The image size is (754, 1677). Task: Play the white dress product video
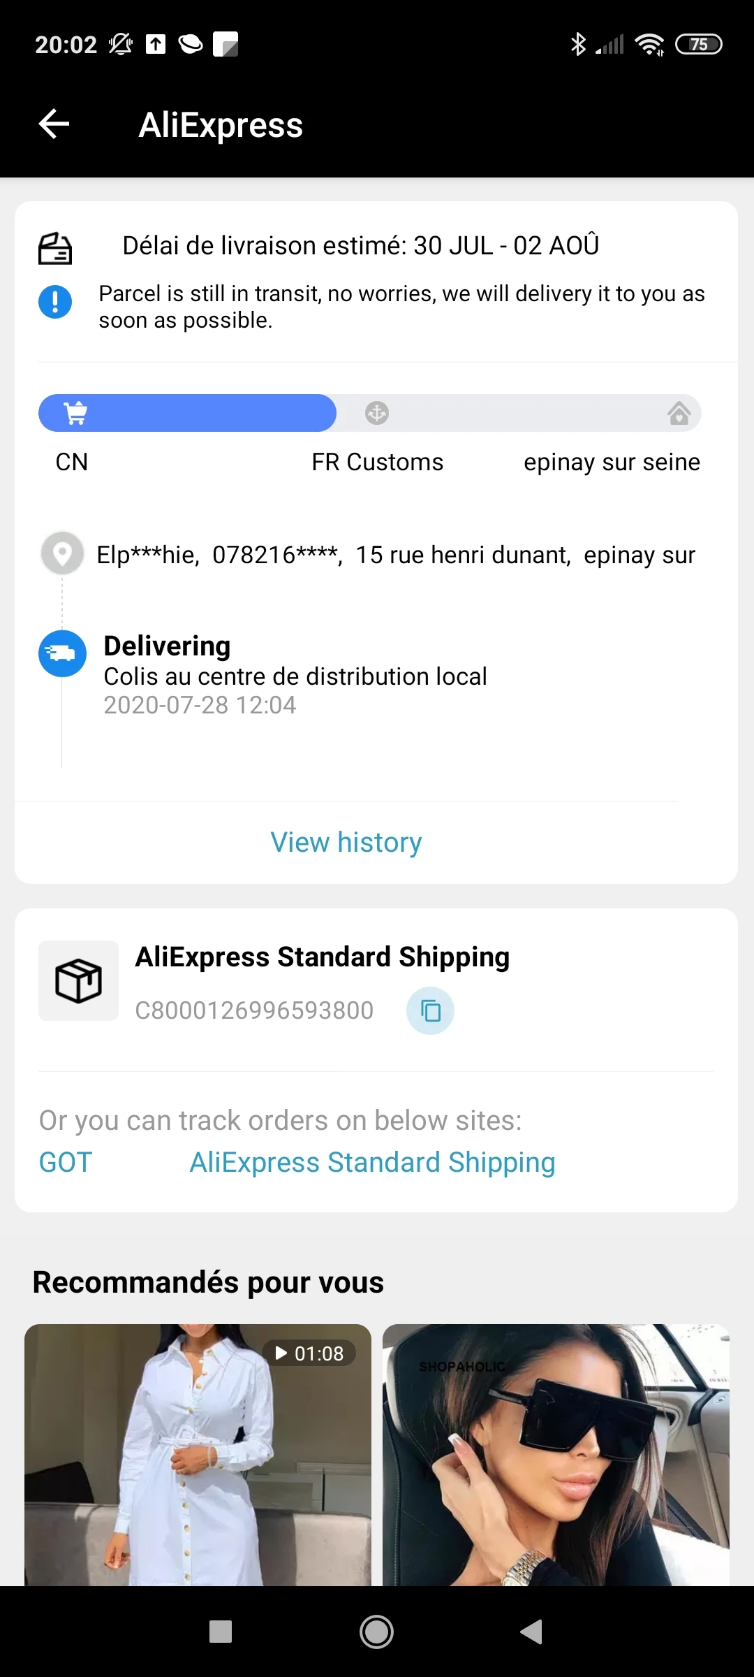pos(198,1453)
